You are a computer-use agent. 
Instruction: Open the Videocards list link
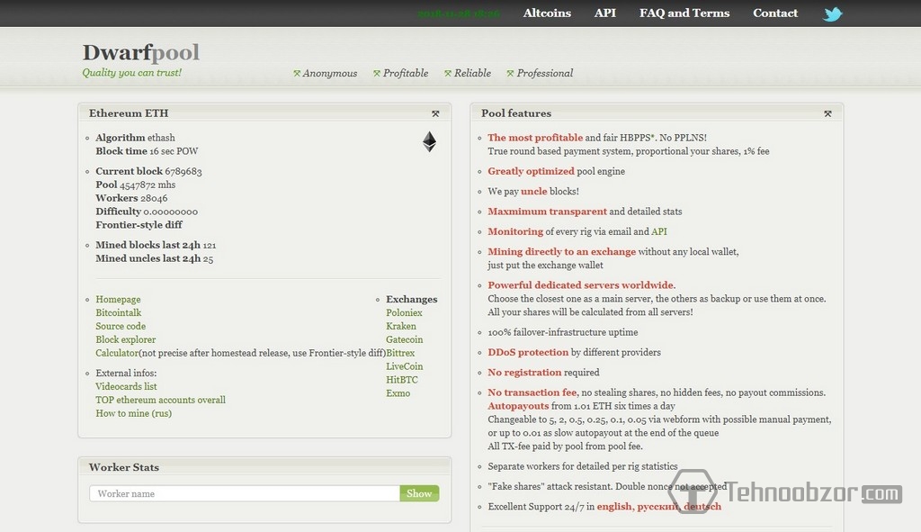[126, 387]
